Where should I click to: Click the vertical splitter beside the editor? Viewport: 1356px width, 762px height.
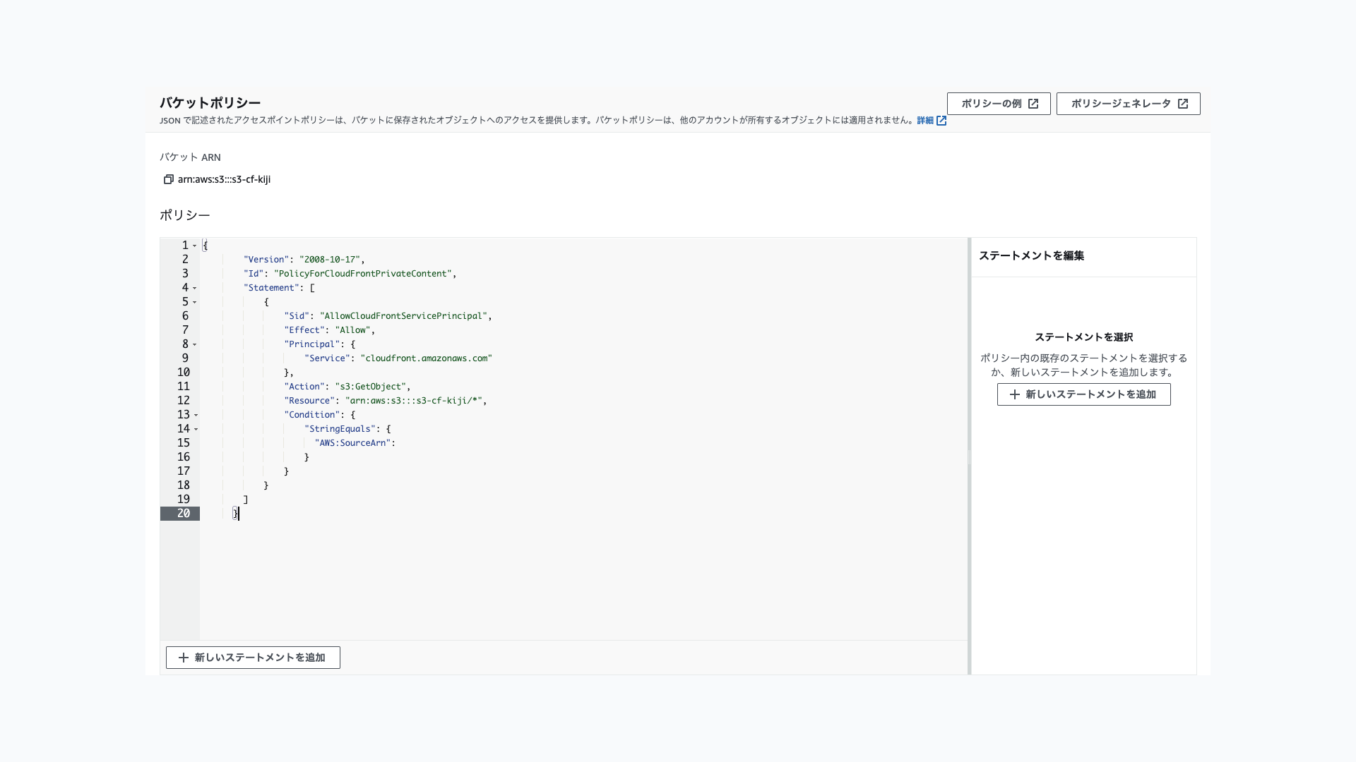tap(969, 456)
